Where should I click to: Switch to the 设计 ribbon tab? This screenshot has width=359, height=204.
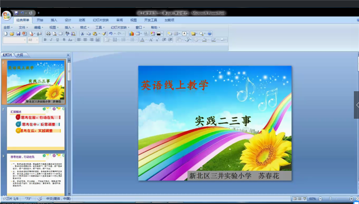68,20
